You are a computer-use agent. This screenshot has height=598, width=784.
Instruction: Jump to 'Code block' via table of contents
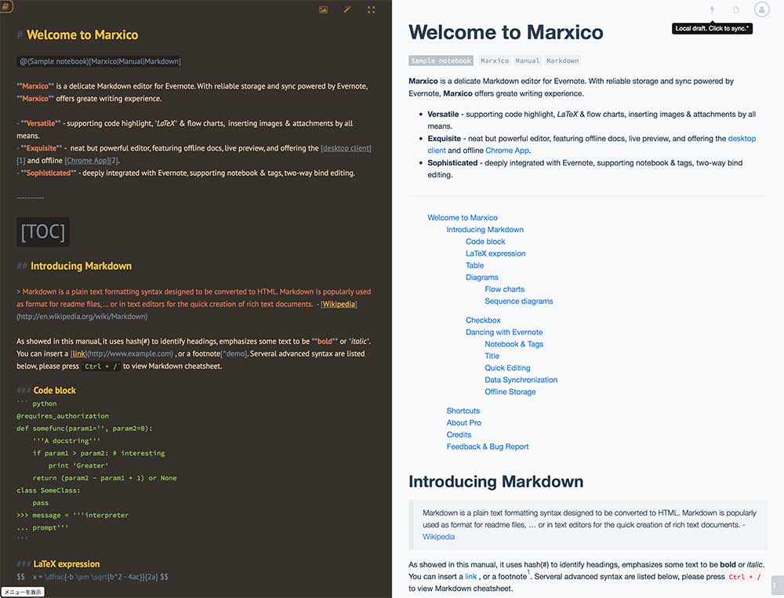point(485,241)
